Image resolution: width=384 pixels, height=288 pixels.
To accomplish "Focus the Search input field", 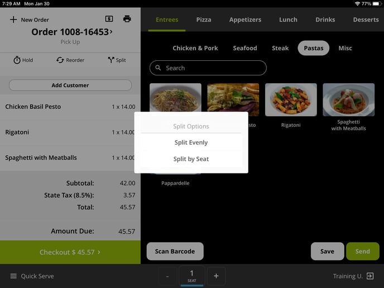I will coord(208,68).
